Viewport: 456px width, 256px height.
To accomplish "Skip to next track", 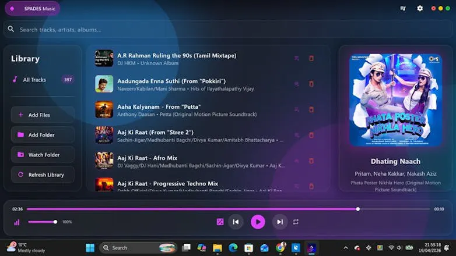I will (x=280, y=222).
